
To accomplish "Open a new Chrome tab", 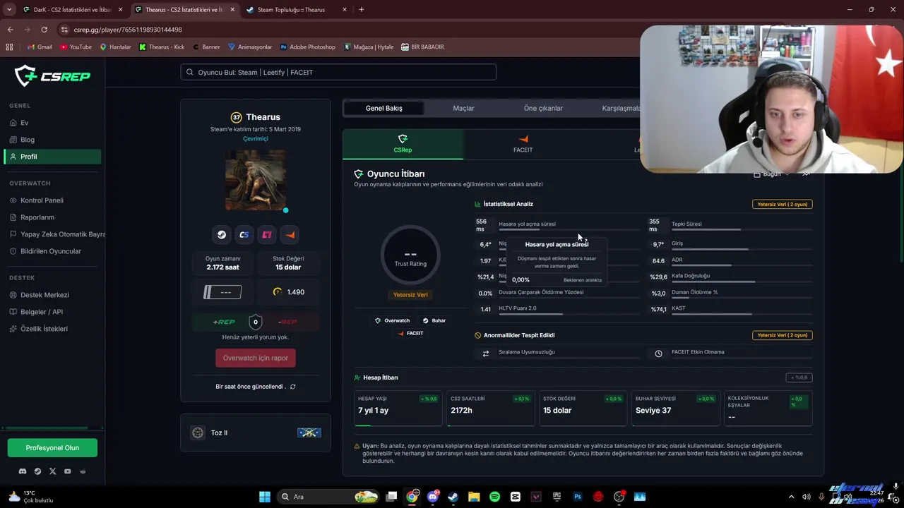I will (x=362, y=10).
